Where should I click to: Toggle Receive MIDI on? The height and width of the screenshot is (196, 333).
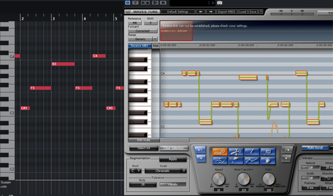140,46
